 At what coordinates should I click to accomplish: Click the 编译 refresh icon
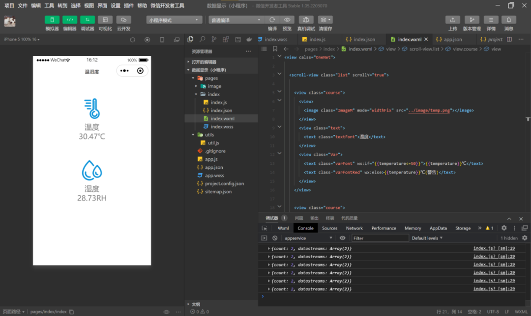coord(272,20)
